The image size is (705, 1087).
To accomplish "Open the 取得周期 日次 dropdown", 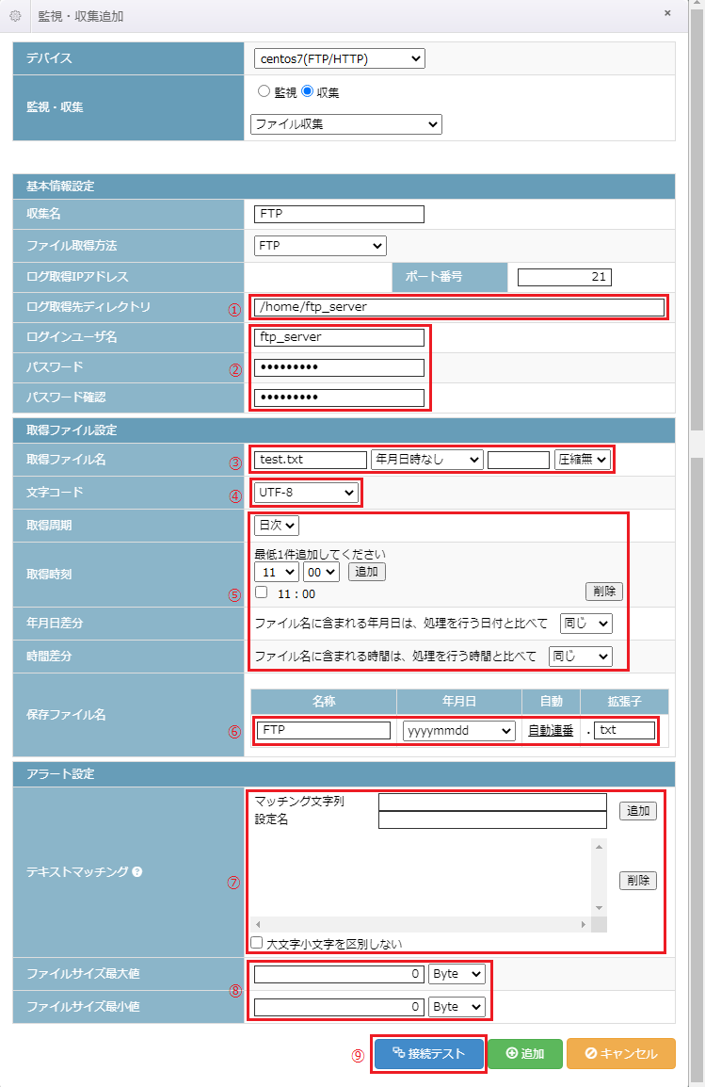I will (277, 525).
